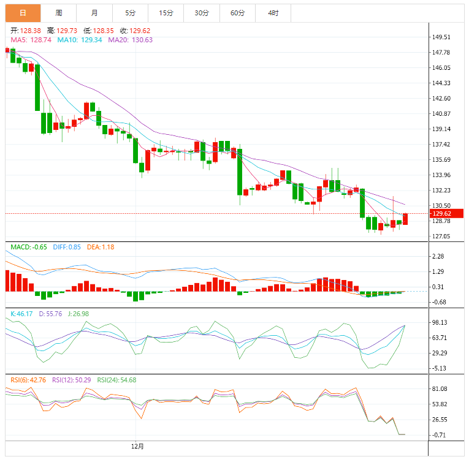Click the 0.31 MACD axis label

438,287
